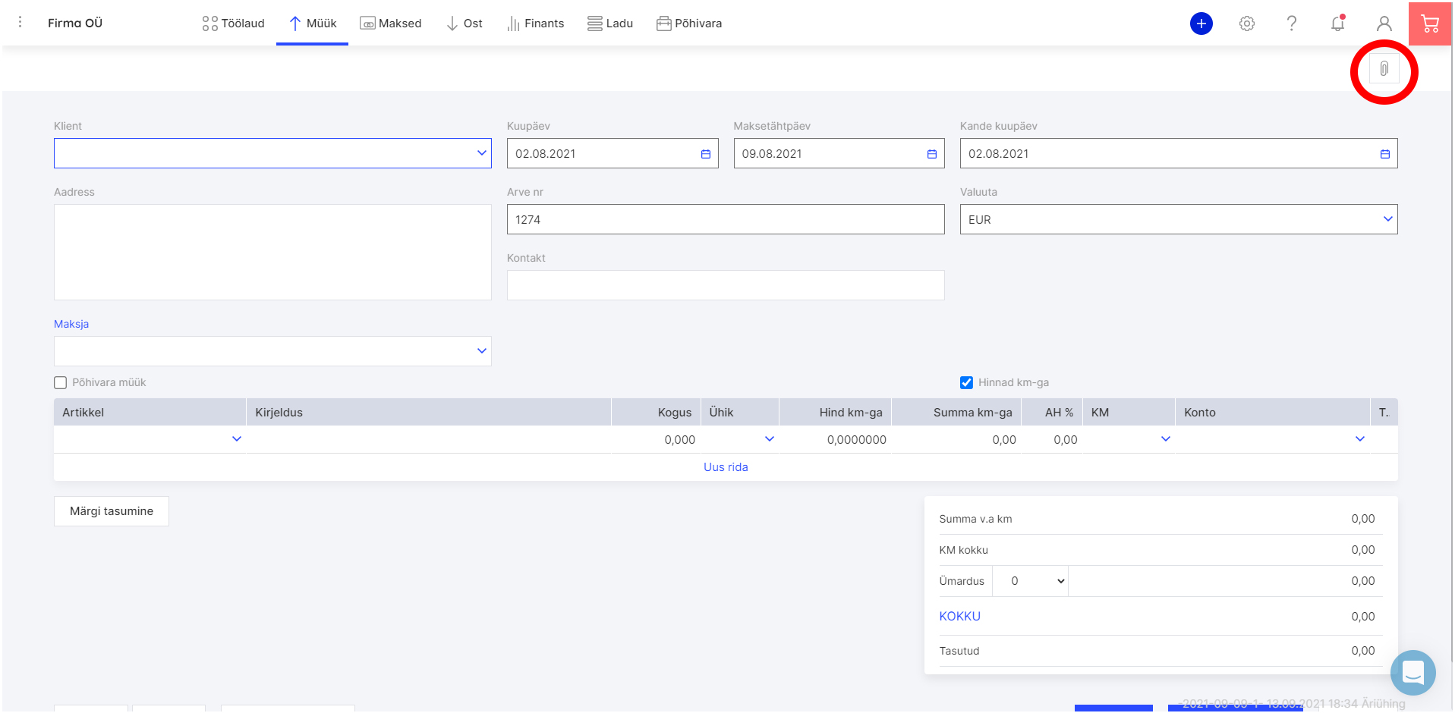Click the Aadress text area
Screen dimensions: 1455x713
272,252
